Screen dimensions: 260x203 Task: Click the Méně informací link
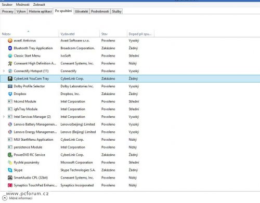coord(21,198)
